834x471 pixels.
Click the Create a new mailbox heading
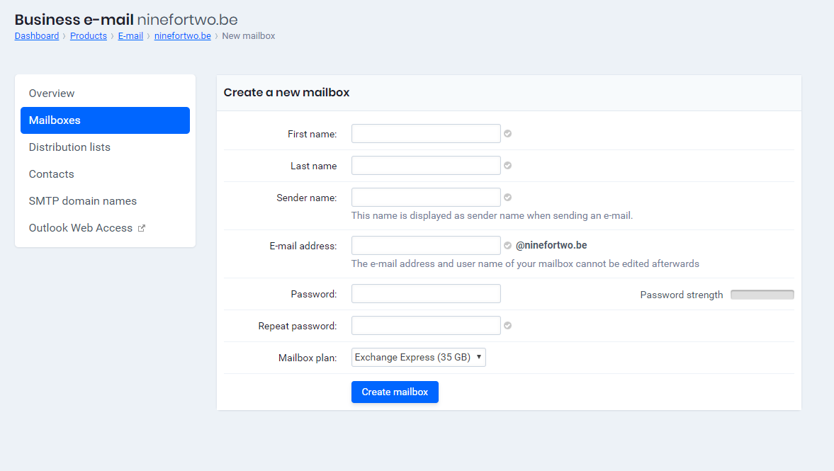pyautogui.click(x=287, y=93)
